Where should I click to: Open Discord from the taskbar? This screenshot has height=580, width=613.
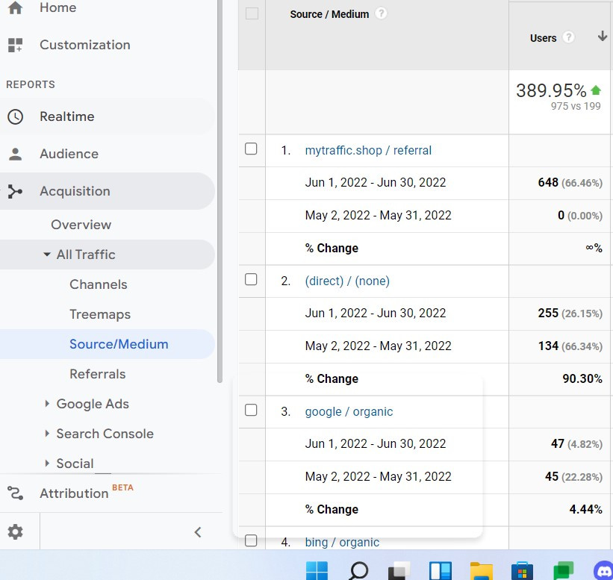(603, 571)
